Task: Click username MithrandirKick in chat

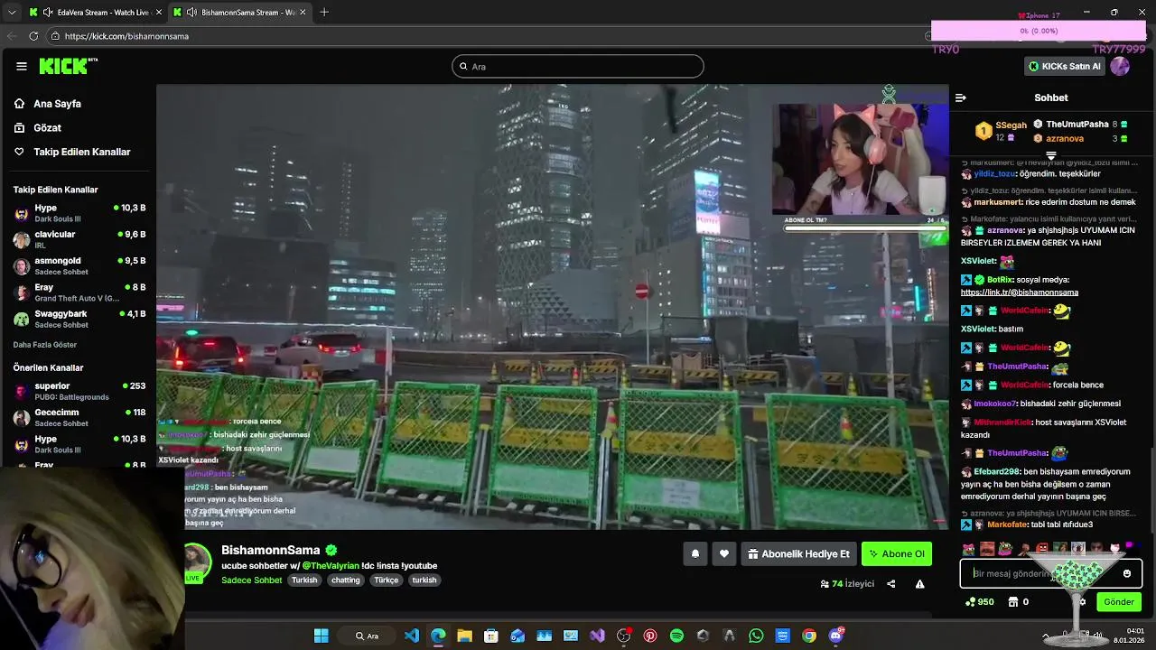Action: [x=1002, y=422]
